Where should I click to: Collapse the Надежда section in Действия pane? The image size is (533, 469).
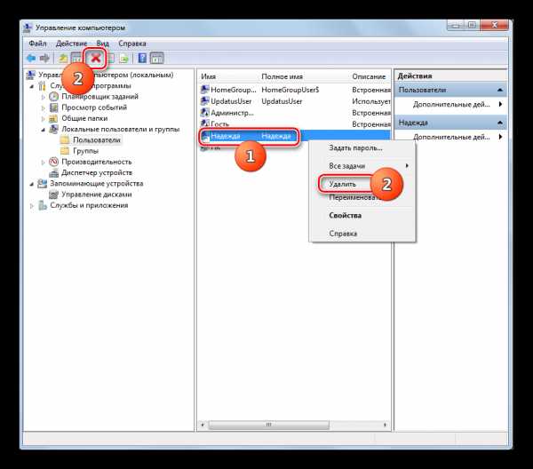tap(499, 123)
